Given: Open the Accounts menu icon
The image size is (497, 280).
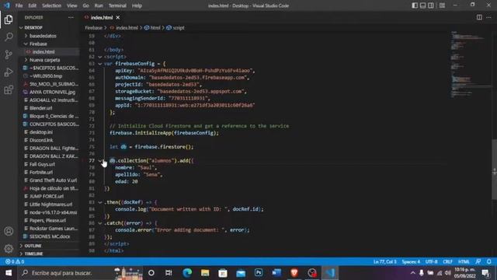Looking at the screenshot, I should [x=9, y=231].
